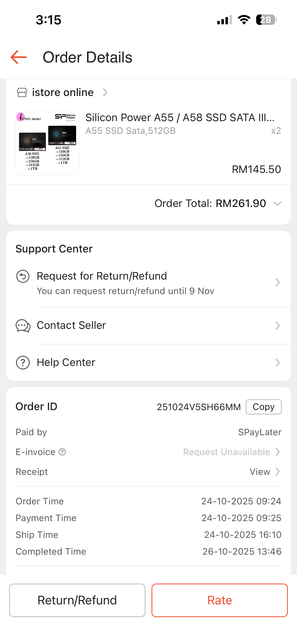297x643 pixels.
Task: Tap E-invoice Request Unavailable link
Action: coord(226,452)
